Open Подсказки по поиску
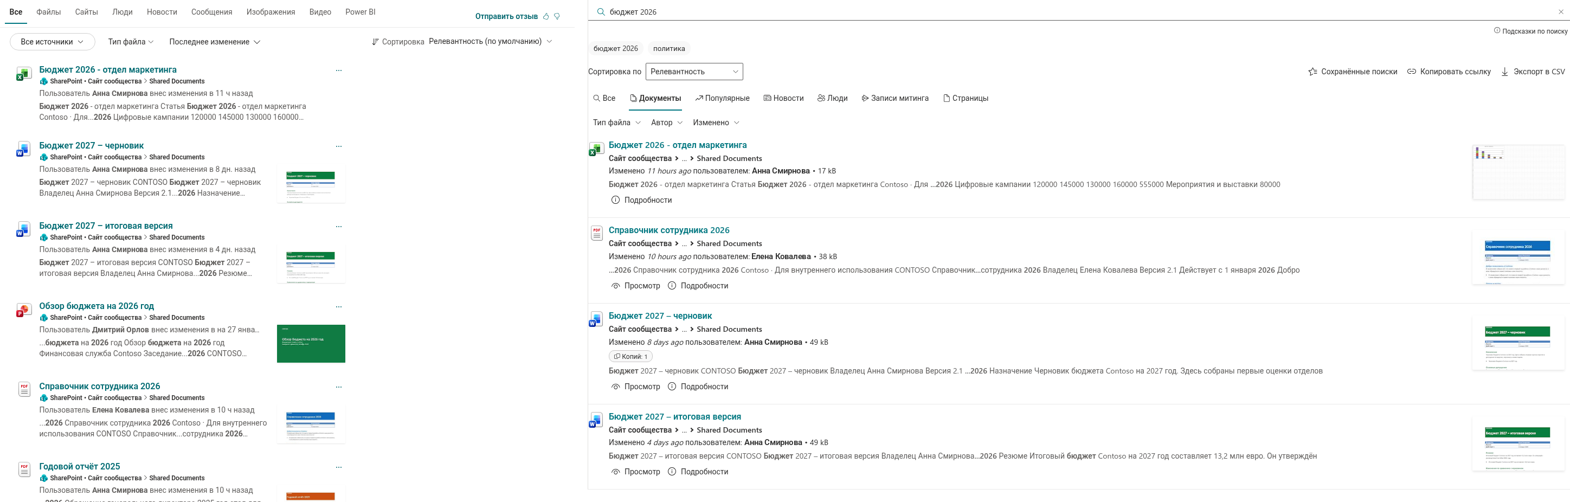Screen dimensions: 1570x502 (x=1530, y=31)
